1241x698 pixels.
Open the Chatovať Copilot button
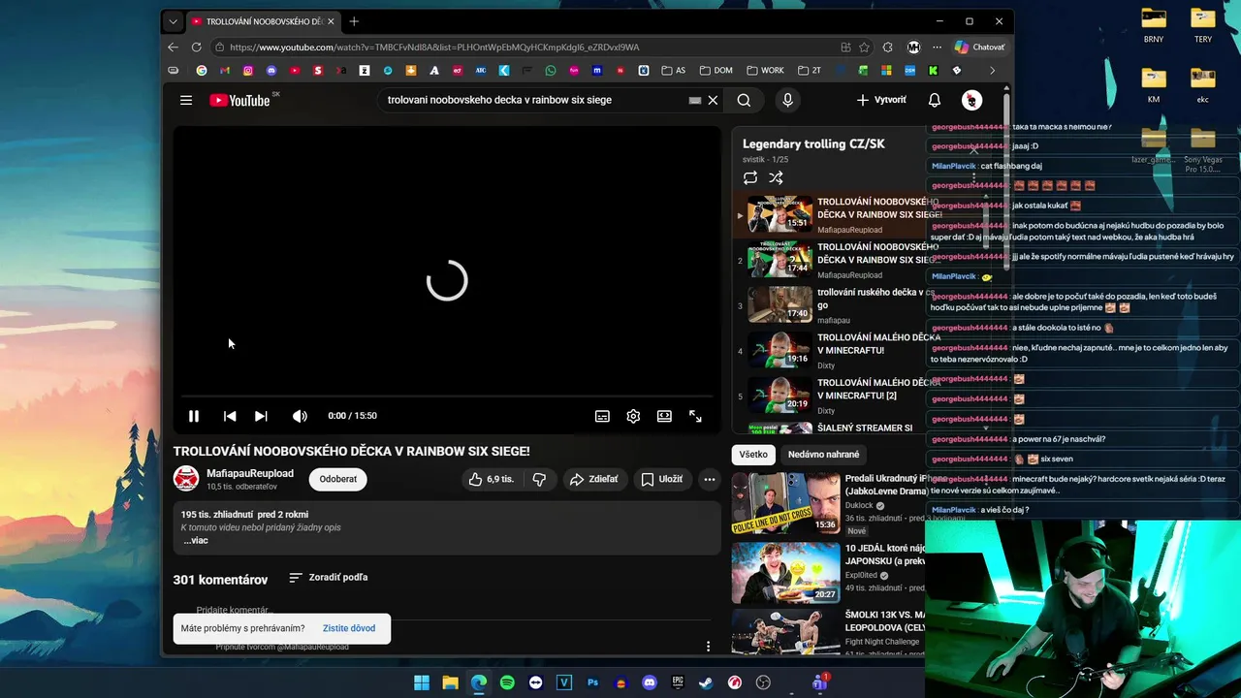pos(980,47)
